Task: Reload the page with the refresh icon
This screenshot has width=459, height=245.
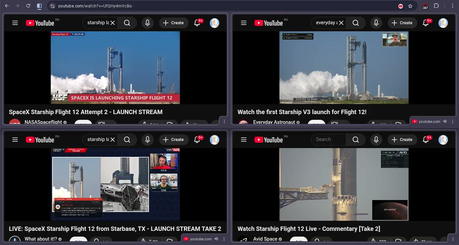Action: coord(28,6)
